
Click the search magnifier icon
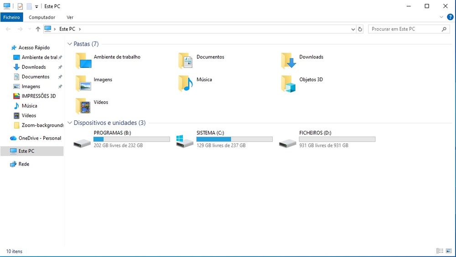pyautogui.click(x=444, y=29)
